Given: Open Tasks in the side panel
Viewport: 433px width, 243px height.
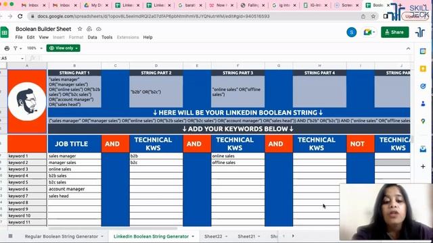Looking at the screenshot, I should click(423, 86).
